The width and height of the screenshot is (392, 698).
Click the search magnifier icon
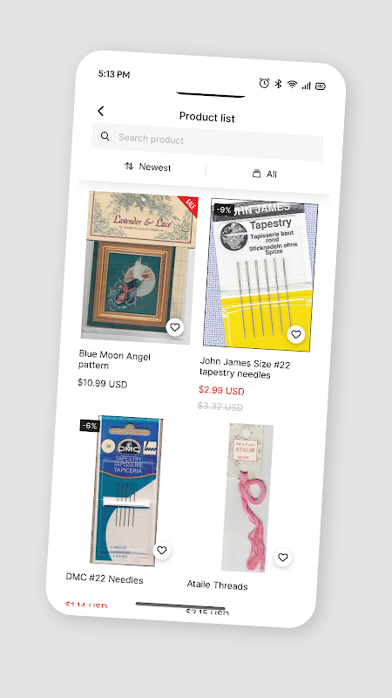pyautogui.click(x=105, y=136)
